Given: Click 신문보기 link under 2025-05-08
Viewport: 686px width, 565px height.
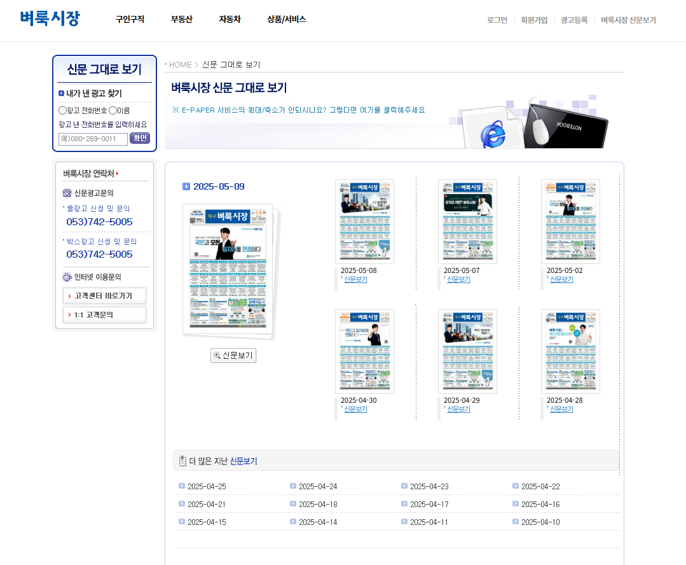Looking at the screenshot, I should click(355, 279).
